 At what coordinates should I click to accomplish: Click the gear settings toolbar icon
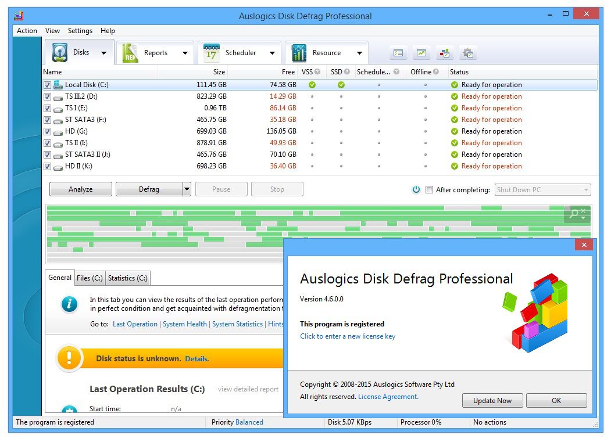point(468,53)
